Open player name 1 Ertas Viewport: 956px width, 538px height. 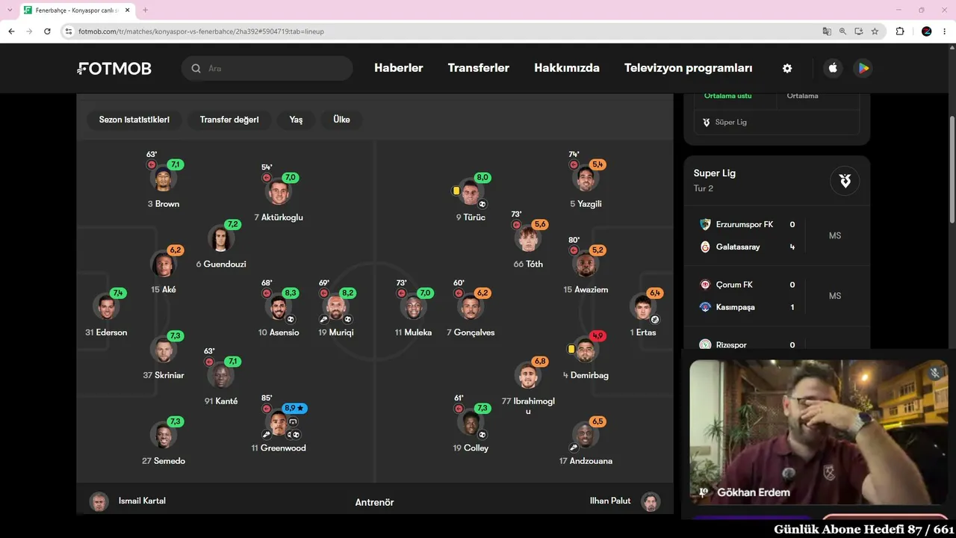tap(643, 333)
